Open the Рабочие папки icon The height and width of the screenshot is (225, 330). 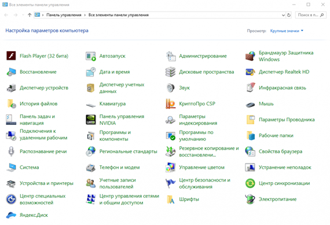(x=251, y=136)
